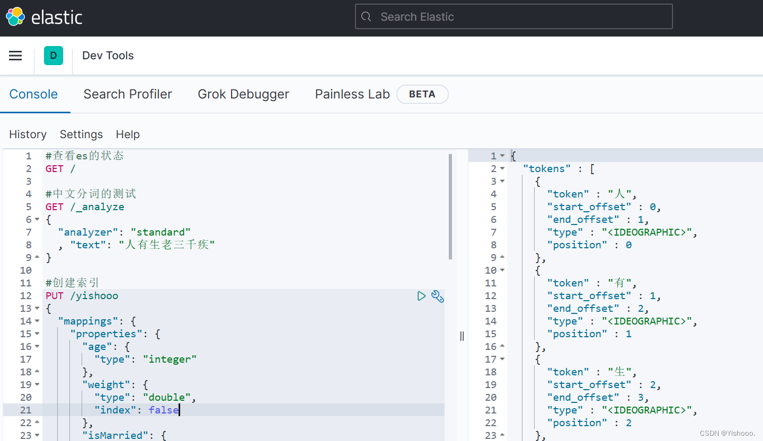The image size is (763, 441).
Task: Click the '#中文分词的测试' comment
Action: pyautogui.click(x=91, y=194)
